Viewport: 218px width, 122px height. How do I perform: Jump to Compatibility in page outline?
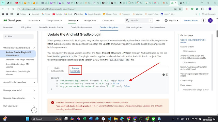(186, 81)
